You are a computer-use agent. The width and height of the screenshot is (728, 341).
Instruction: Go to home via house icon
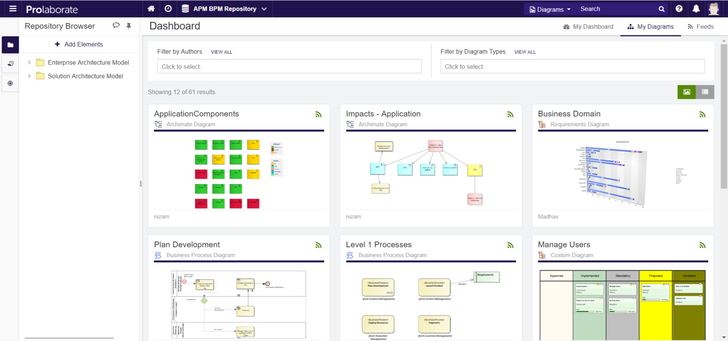tap(152, 9)
